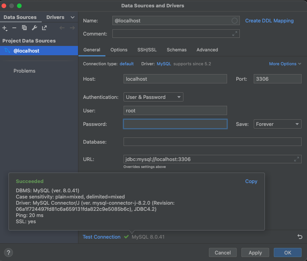Click the Test Connection link
Screen dimensions: 307x261
102,237
